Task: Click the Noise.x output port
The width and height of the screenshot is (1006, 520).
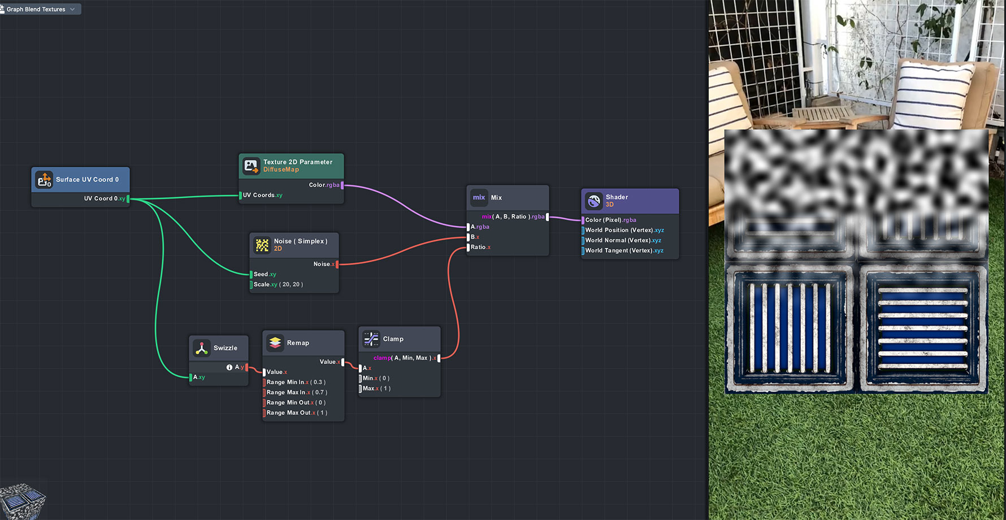Action: click(x=337, y=265)
